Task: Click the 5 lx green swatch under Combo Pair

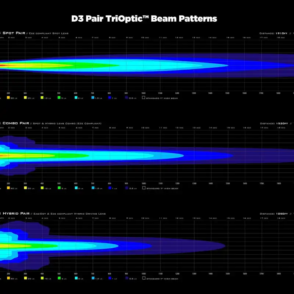Action: pyautogui.click(x=59, y=188)
